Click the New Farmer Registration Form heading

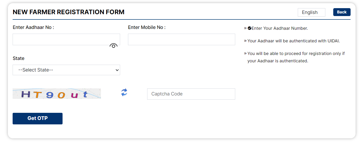[x=69, y=12]
